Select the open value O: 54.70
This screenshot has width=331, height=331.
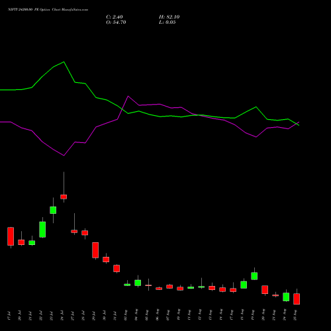pos(116,23)
